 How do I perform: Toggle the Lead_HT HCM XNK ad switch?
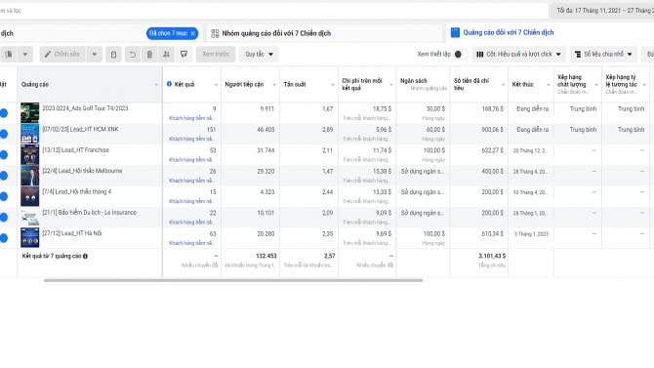4,134
